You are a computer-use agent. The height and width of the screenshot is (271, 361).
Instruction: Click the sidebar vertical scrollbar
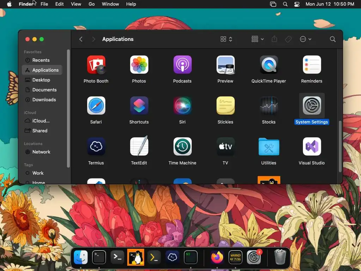tap(68, 108)
